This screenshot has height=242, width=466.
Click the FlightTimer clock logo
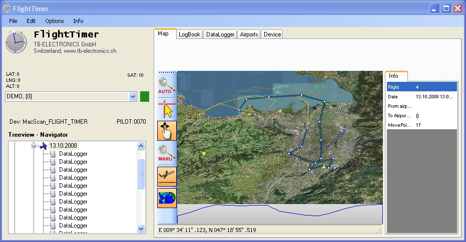click(x=16, y=42)
